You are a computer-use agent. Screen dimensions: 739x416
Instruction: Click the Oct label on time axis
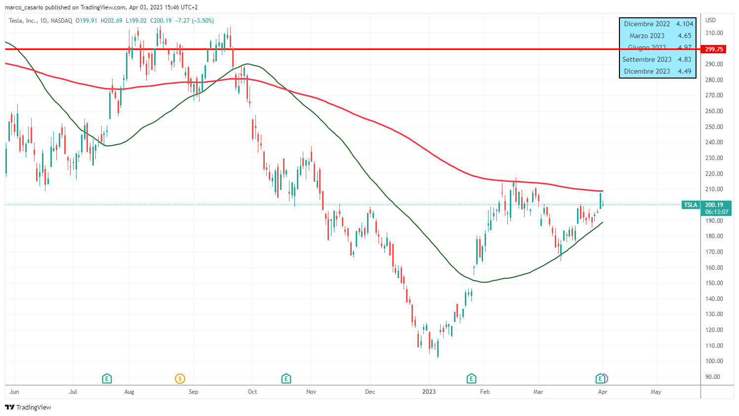pos(252,392)
